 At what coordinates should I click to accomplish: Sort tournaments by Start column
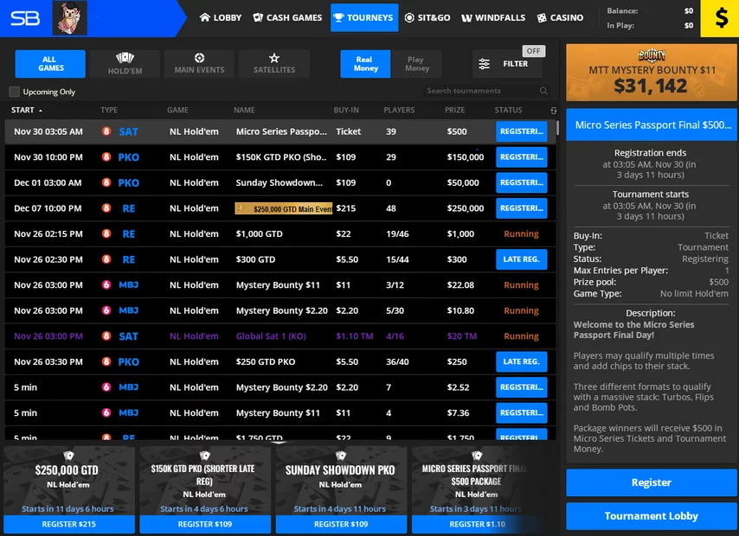26,111
